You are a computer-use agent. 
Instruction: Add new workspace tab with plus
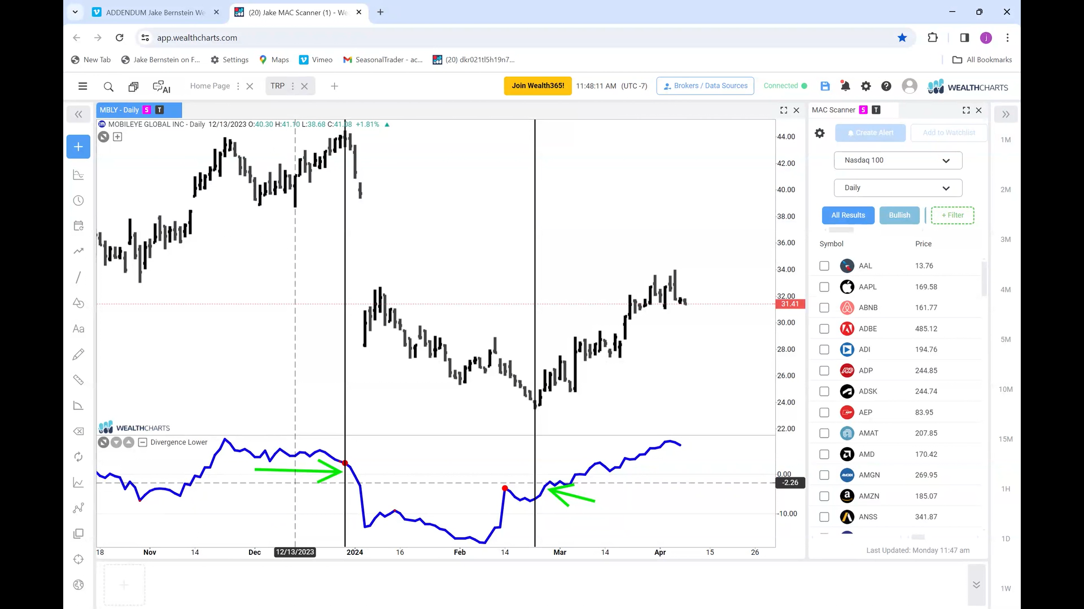click(x=334, y=86)
